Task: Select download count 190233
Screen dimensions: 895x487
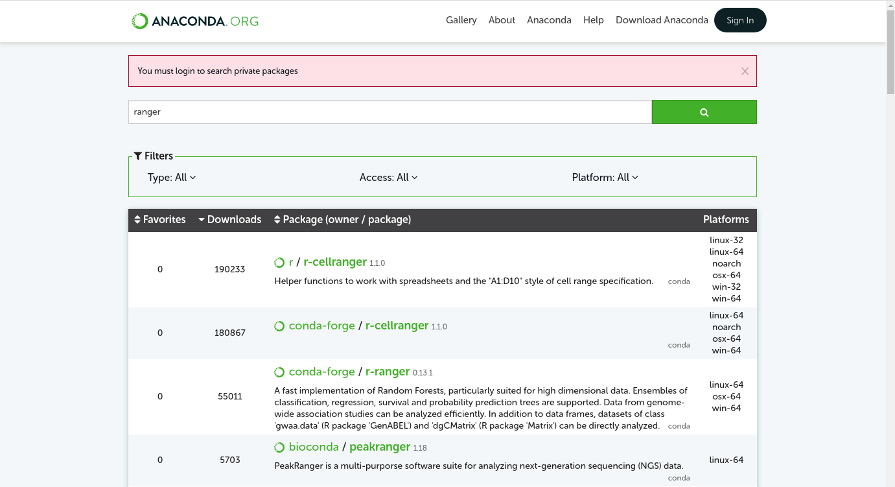Action: tap(229, 269)
